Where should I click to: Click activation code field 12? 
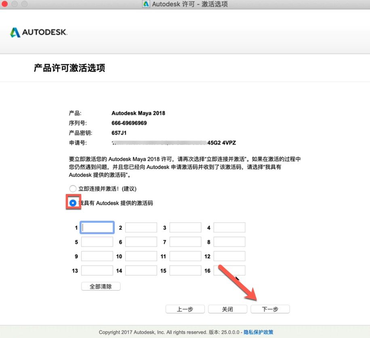[229, 256]
